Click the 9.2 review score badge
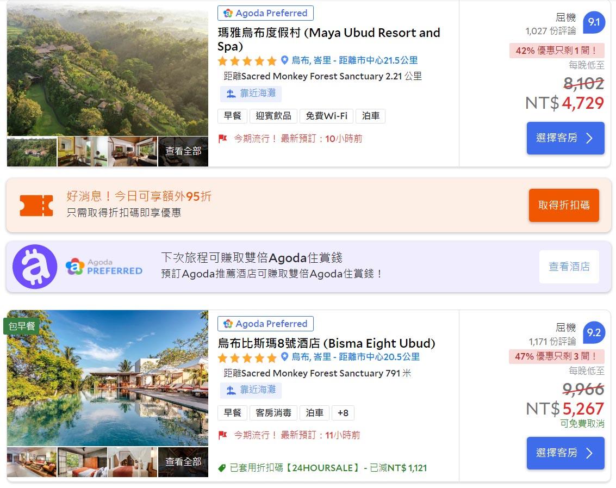The width and height of the screenshot is (616, 488). point(594,332)
